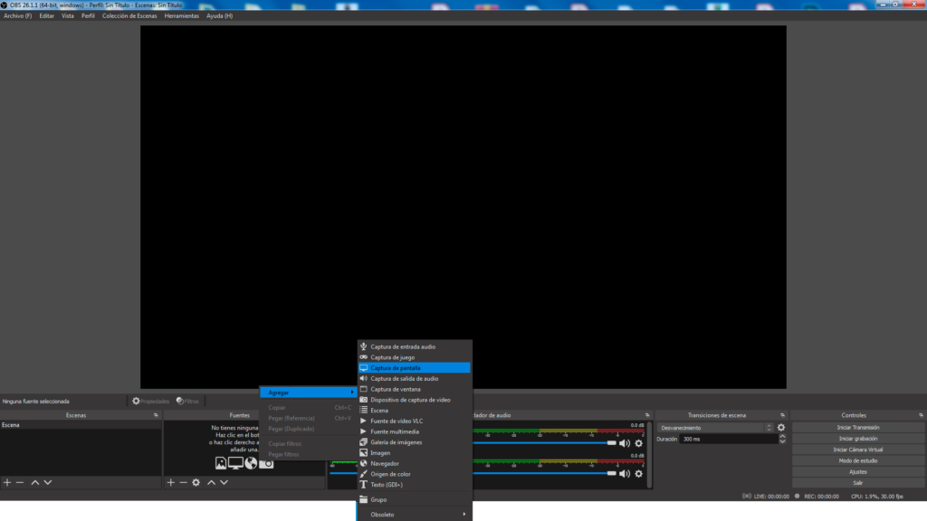Viewport: 927px width, 521px height.
Task: Move the scene up in Escenas panel
Action: coord(35,483)
